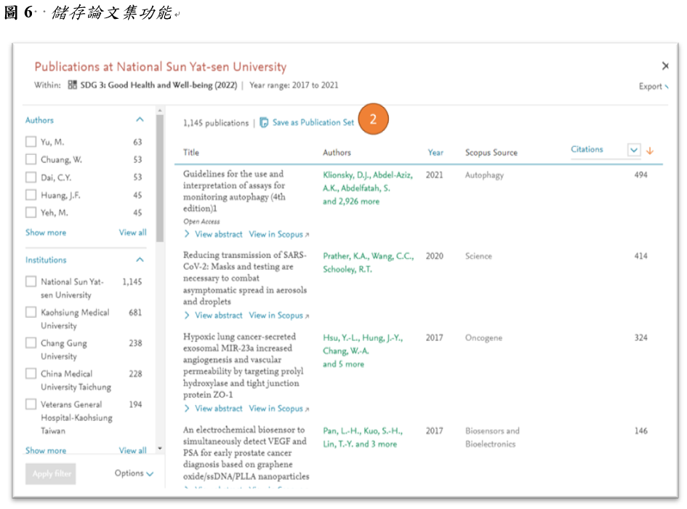Click the Autophagy source cell
This screenshot has width=687, height=509.
click(x=484, y=175)
